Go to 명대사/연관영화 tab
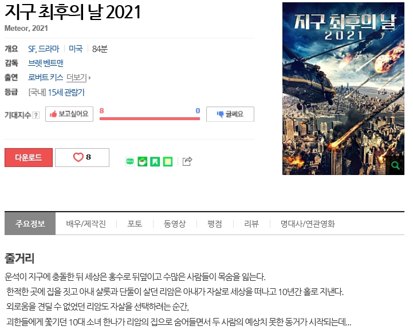The width and height of the screenshot is (413, 330). 308,224
